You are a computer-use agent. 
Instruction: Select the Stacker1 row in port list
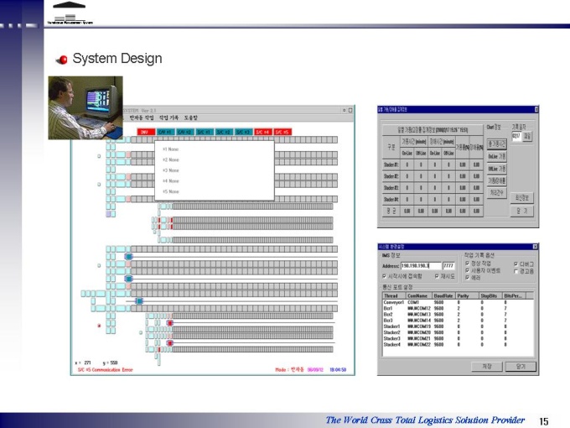(458, 326)
